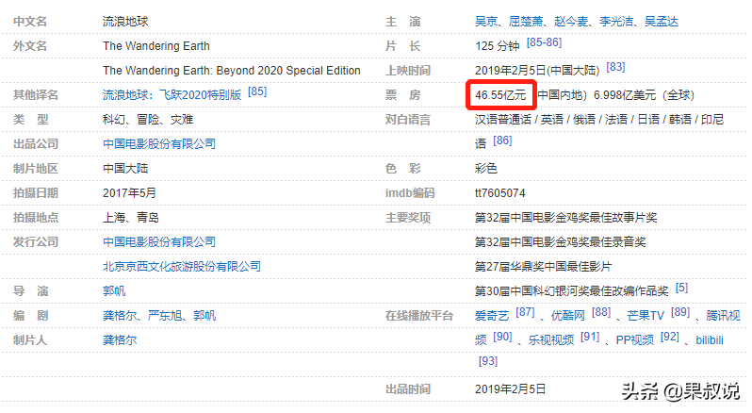Screen dimensions: 752x413
Task: Click the 其他译名 field label
Action: tap(36, 95)
